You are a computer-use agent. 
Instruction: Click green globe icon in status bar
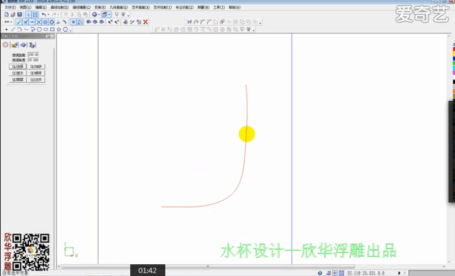319,273
